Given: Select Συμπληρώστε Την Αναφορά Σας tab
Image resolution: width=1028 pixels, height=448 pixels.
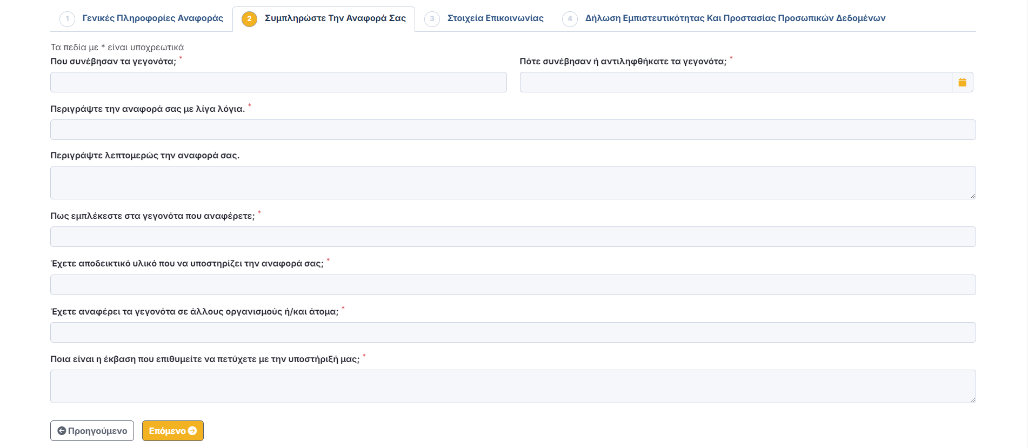Looking at the screenshot, I should coord(335,18).
